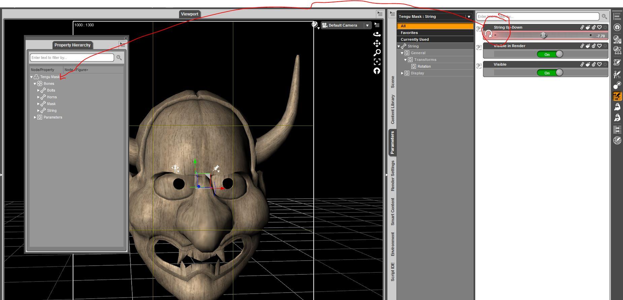The width and height of the screenshot is (623, 300).
Task: Click the heart favorite icon on String Up-Down
Action: point(599,27)
